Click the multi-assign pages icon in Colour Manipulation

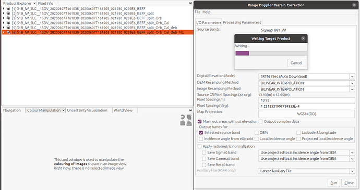click(189, 117)
